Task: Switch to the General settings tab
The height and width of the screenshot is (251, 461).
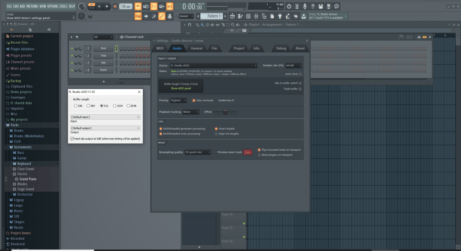Action: click(x=196, y=48)
